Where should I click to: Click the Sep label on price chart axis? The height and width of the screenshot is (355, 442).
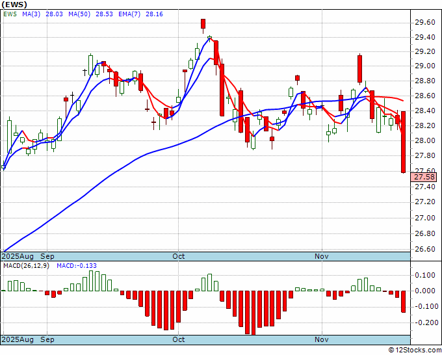[x=47, y=256]
